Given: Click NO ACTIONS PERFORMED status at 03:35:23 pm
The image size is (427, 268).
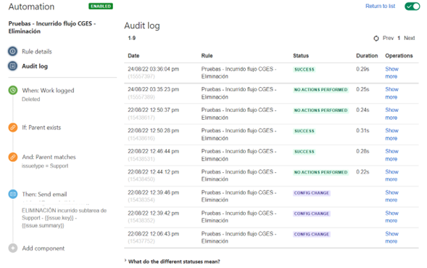Looking at the screenshot, I should click(x=321, y=90).
